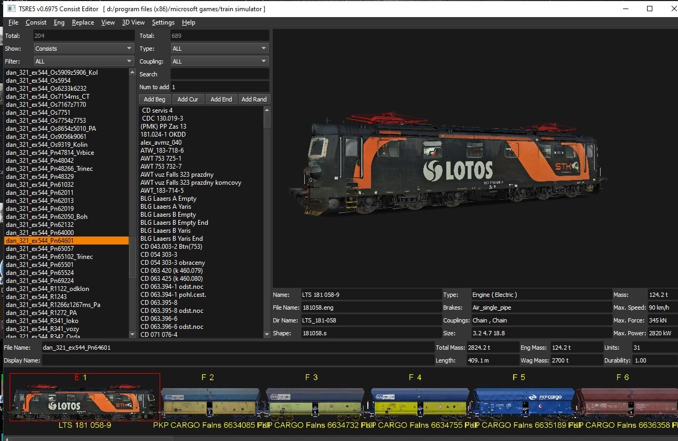
Task: Open the 3D View menu
Action: coord(133,22)
